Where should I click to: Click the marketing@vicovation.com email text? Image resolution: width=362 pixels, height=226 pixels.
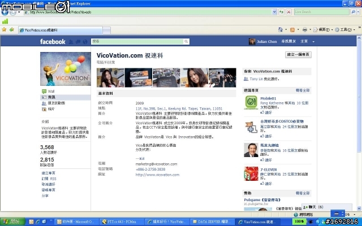click(156, 164)
